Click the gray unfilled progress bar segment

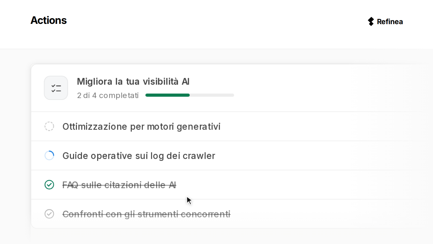[x=212, y=95]
